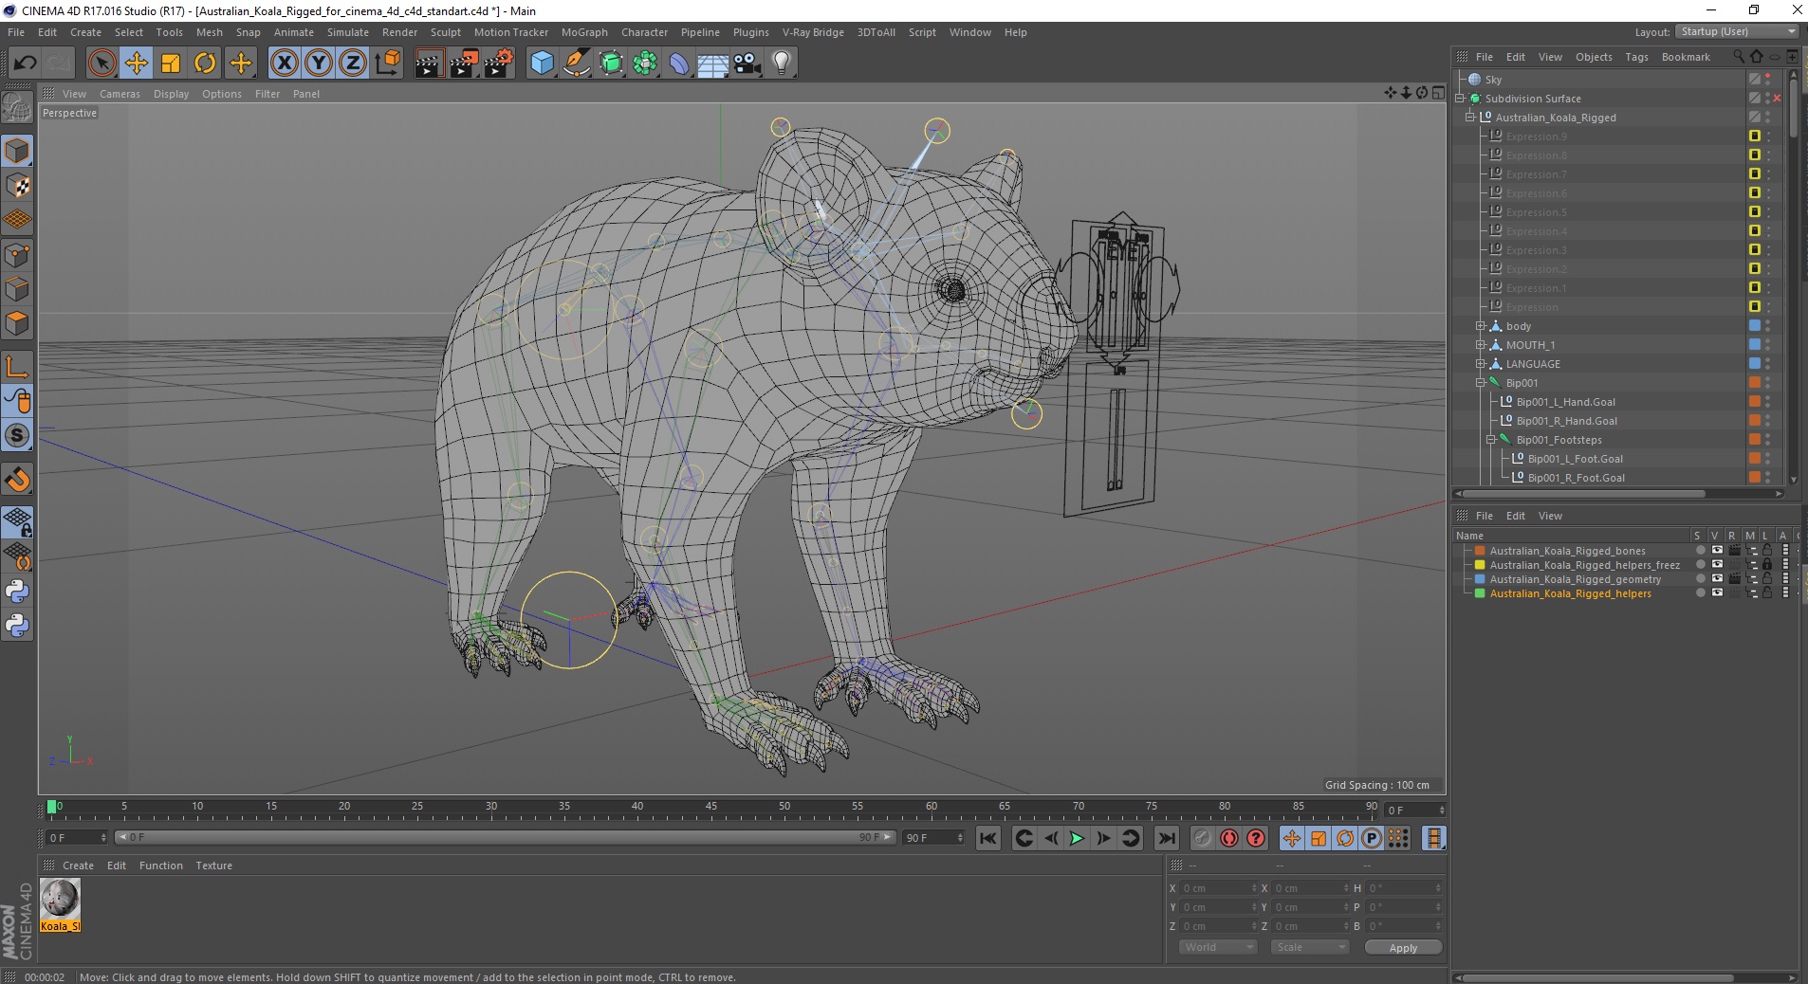This screenshot has height=984, width=1808.
Task: Go to end of animation
Action: [x=1167, y=838]
